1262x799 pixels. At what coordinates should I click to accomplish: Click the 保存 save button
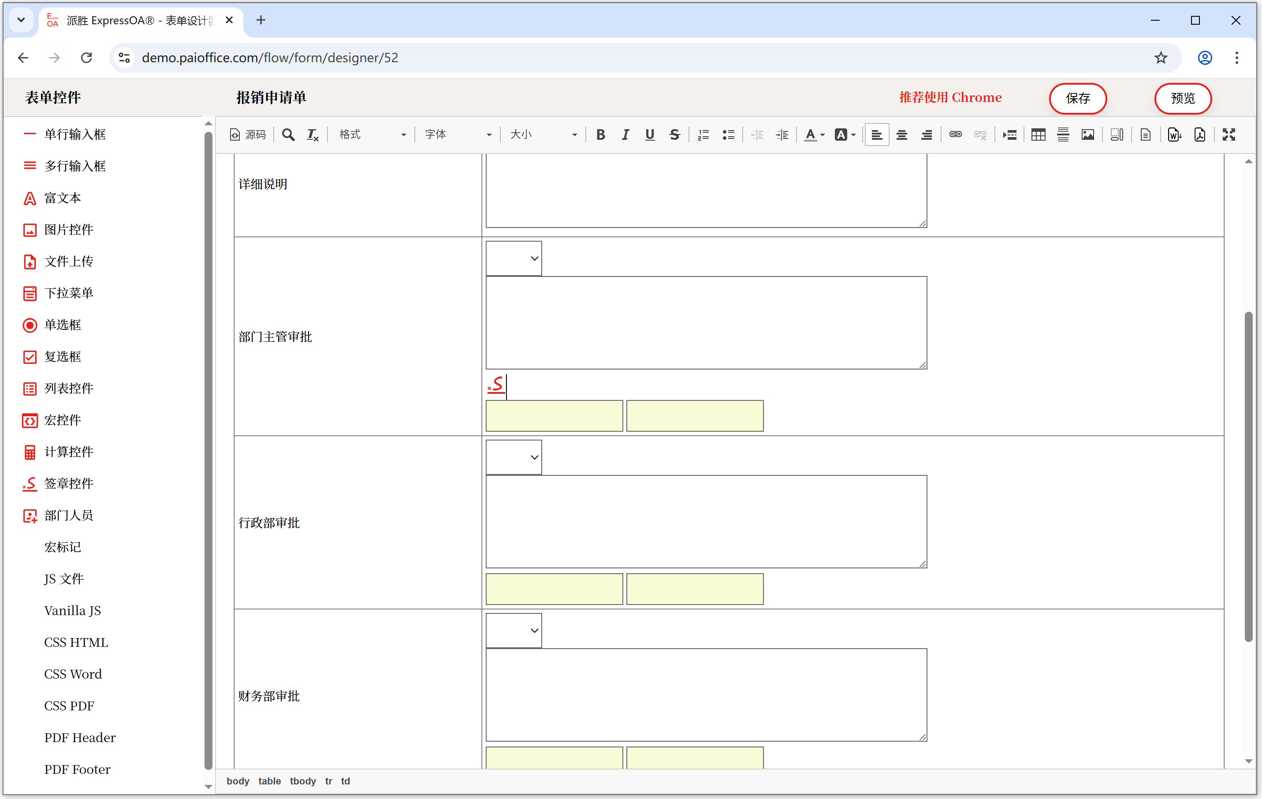[x=1077, y=98]
